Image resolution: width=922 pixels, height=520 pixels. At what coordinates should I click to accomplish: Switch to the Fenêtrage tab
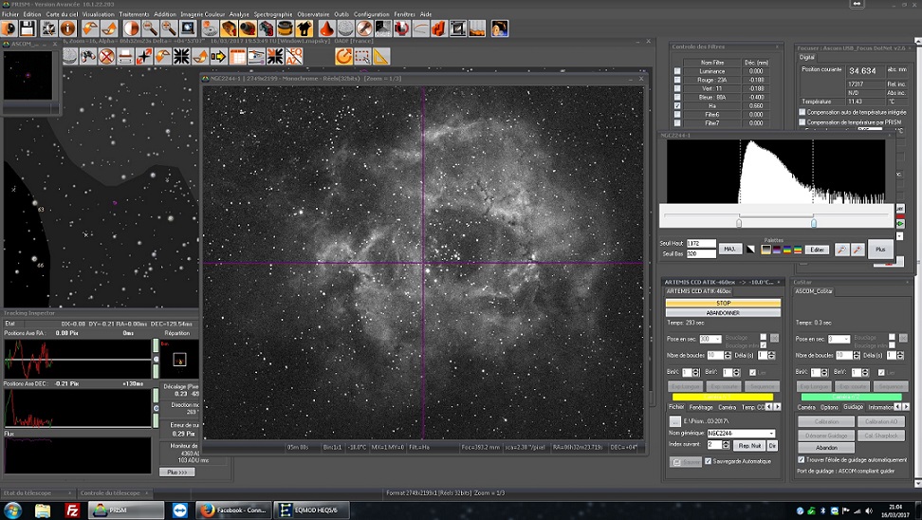(699, 407)
